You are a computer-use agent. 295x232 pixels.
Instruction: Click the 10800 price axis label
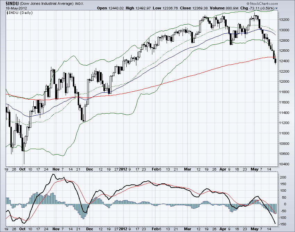(284, 143)
